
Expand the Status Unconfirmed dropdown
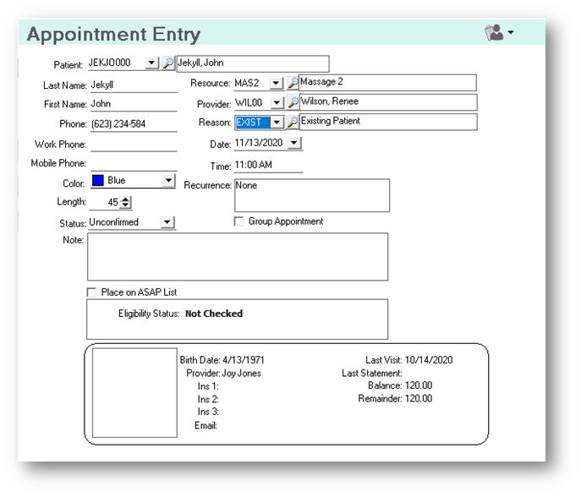point(167,222)
